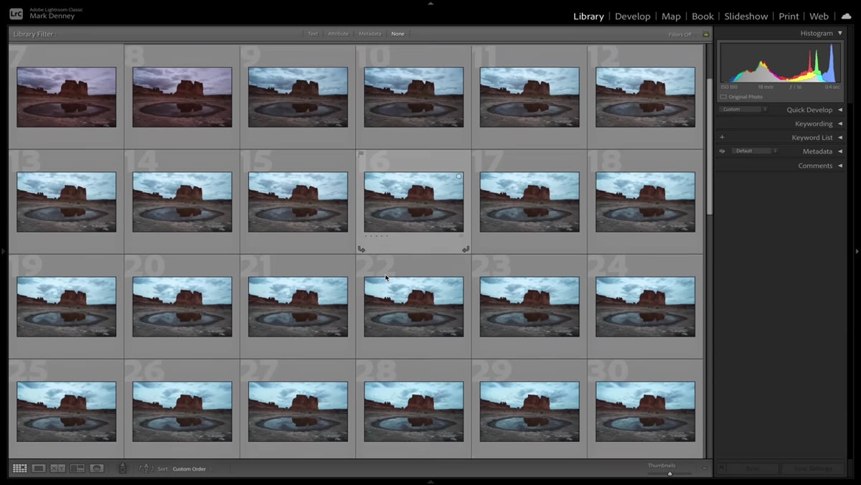
Task: Select photo thumbnail number 7
Action: 66,97
